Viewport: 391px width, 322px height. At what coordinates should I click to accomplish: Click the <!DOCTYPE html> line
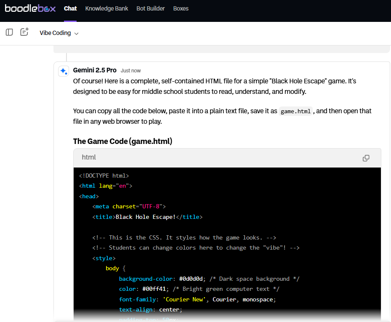click(104, 176)
